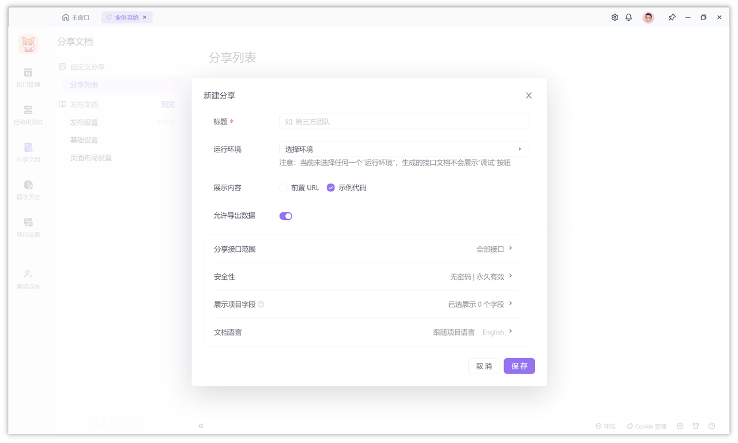Select 自定义分享 in the left menu
Image resolution: width=738 pixels, height=443 pixels.
[87, 67]
